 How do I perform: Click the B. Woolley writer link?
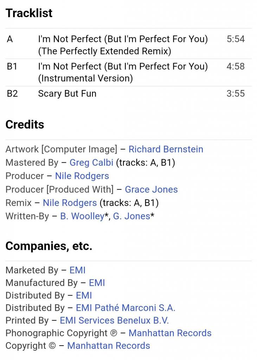tap(82, 216)
